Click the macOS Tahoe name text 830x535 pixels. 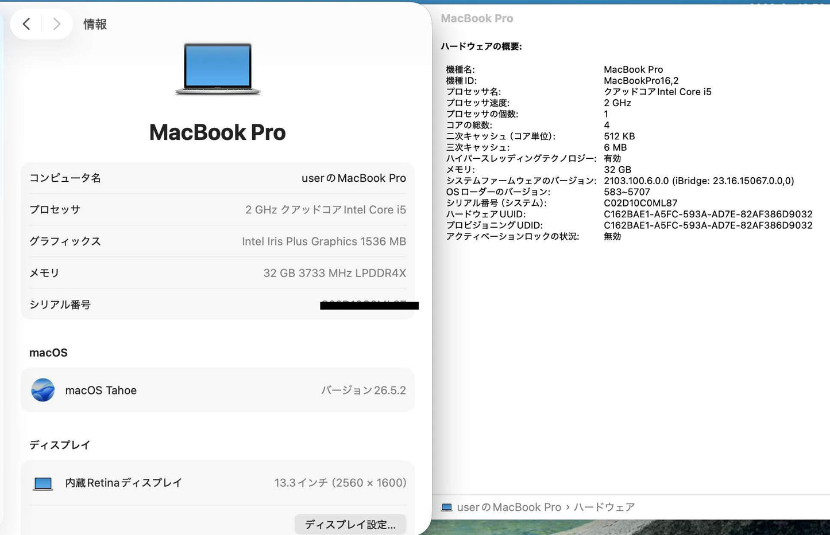[x=101, y=390]
